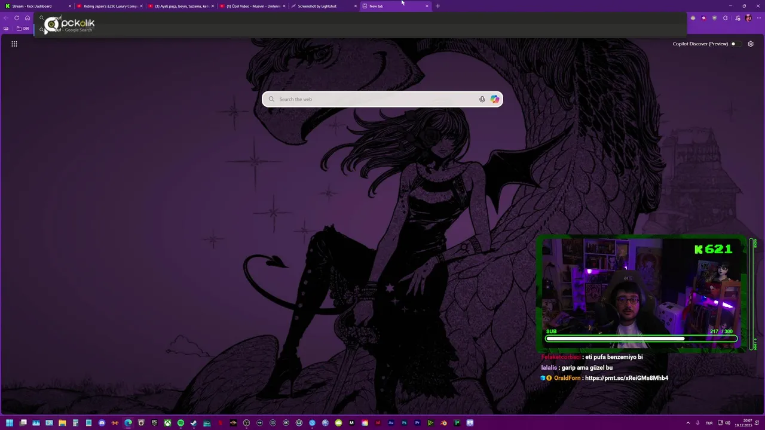Open a new browser tab with plus button
Image resolution: width=765 pixels, height=430 pixels.
[437, 6]
